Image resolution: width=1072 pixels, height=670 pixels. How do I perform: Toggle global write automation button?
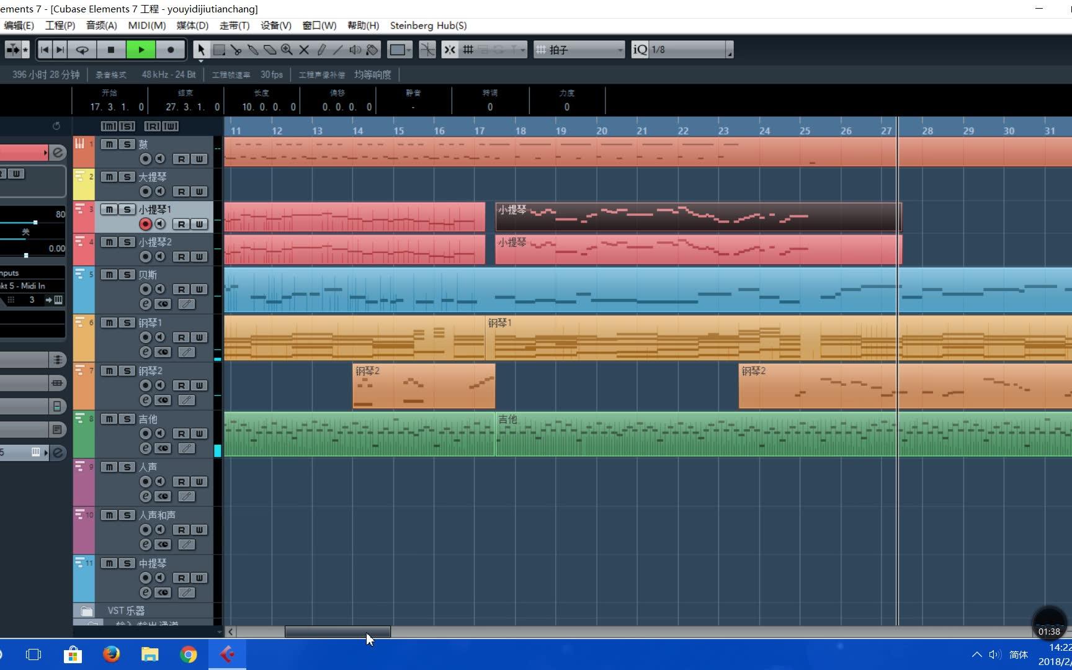(x=171, y=126)
